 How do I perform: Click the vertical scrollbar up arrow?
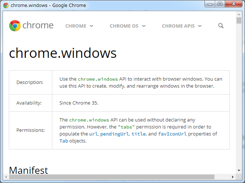pyautogui.click(x=239, y=14)
